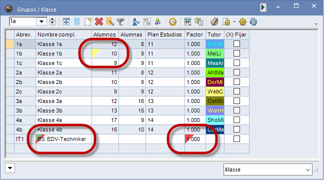Tick Fijar checkbox for Klasse 4a

pos(236,120)
